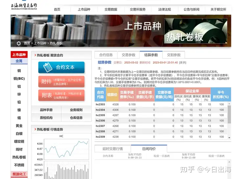Select 白银 in the sidebar product list

[x=19, y=134]
